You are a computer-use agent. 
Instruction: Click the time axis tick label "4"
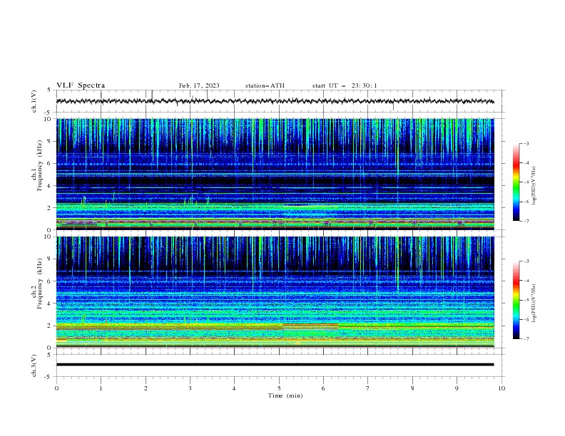[x=234, y=388]
